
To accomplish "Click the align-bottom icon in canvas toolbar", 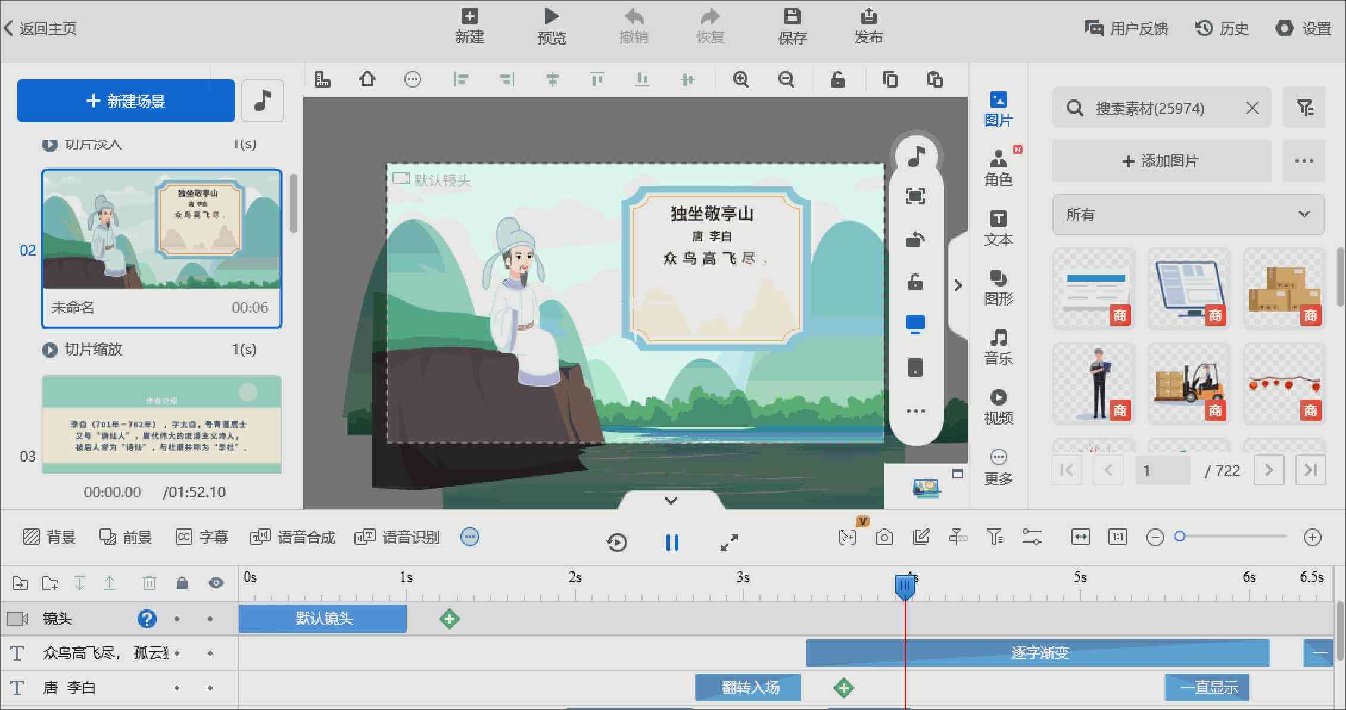I will pyautogui.click(x=642, y=79).
